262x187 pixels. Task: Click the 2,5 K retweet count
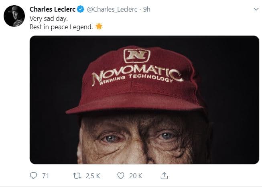click(93, 175)
